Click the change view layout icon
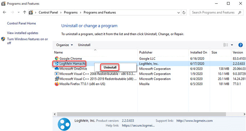This screenshot has width=246, height=131. 226,45
